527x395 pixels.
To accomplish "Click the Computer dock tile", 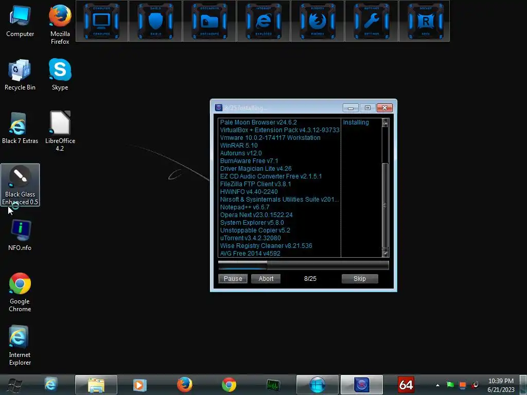I will [x=101, y=21].
